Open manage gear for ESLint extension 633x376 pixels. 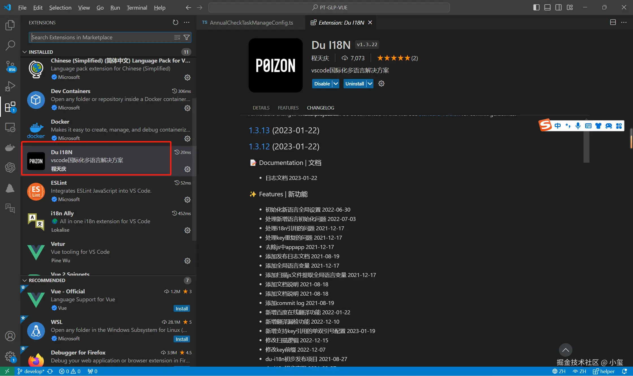coord(187,200)
